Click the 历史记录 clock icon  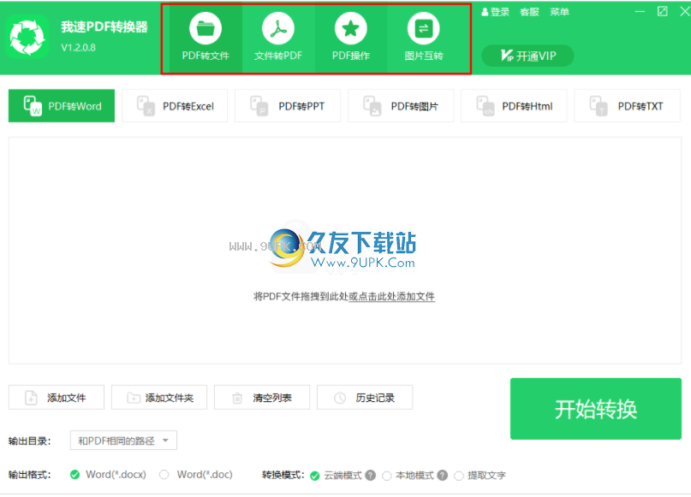click(340, 398)
